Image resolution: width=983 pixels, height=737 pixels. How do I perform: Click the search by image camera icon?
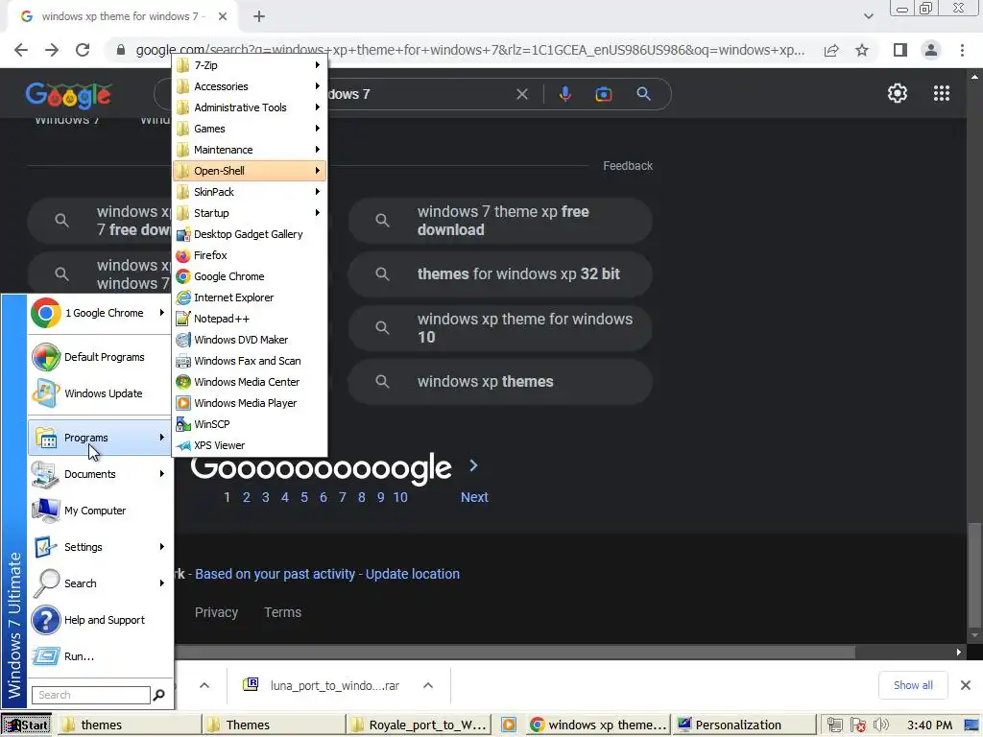(603, 94)
